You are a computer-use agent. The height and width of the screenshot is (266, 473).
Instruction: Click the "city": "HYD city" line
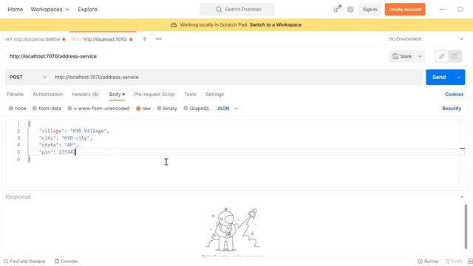[x=66, y=138]
